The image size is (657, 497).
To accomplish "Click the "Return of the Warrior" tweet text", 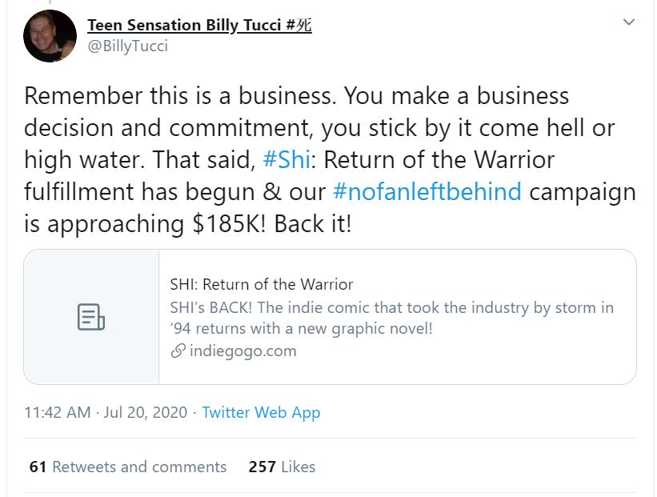I will pos(437,159).
